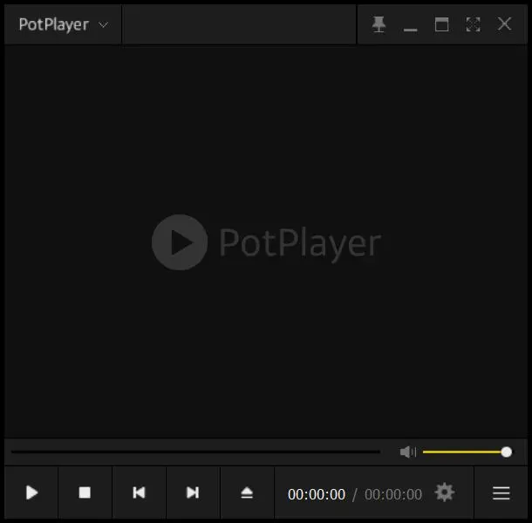Click the total duration time display
The height and width of the screenshot is (523, 532).
[393, 494]
